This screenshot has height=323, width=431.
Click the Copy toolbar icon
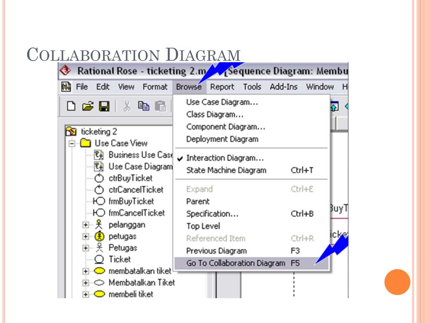click(144, 106)
